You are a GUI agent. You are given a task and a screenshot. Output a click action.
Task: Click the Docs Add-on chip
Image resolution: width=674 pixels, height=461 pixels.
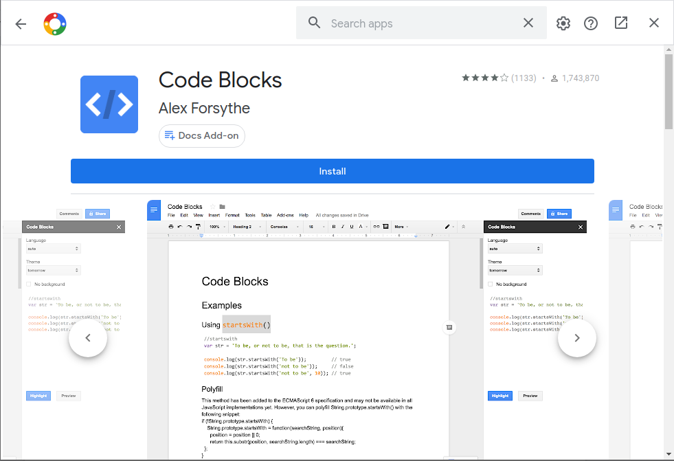point(201,136)
